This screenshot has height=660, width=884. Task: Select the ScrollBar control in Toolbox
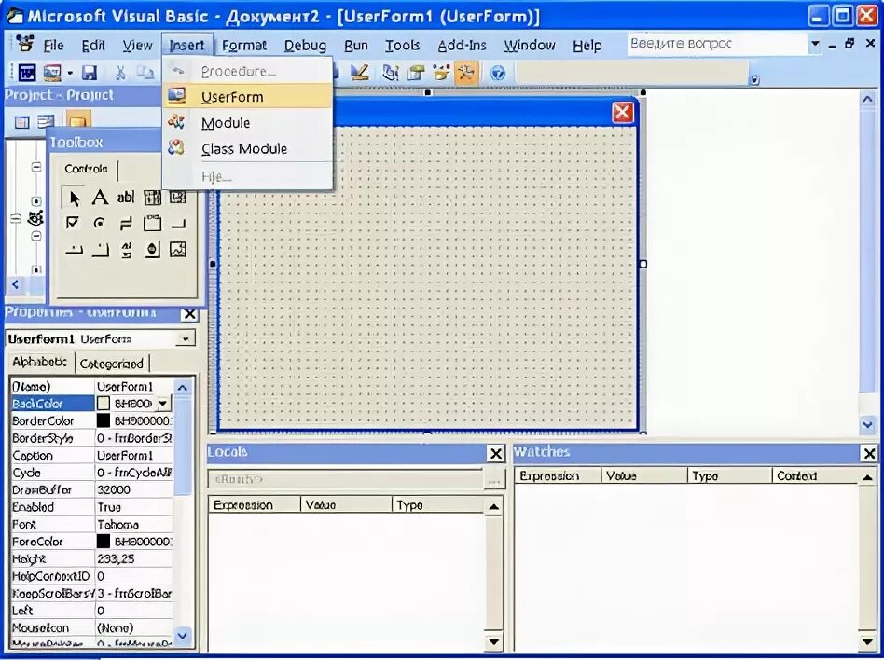[126, 250]
